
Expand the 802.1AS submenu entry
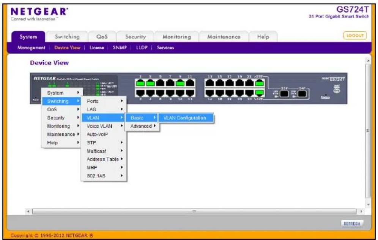pos(104,176)
